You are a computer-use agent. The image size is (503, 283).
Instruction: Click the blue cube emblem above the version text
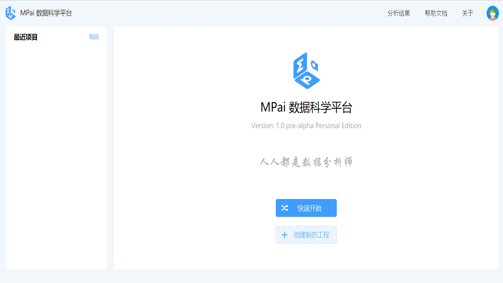(x=306, y=70)
